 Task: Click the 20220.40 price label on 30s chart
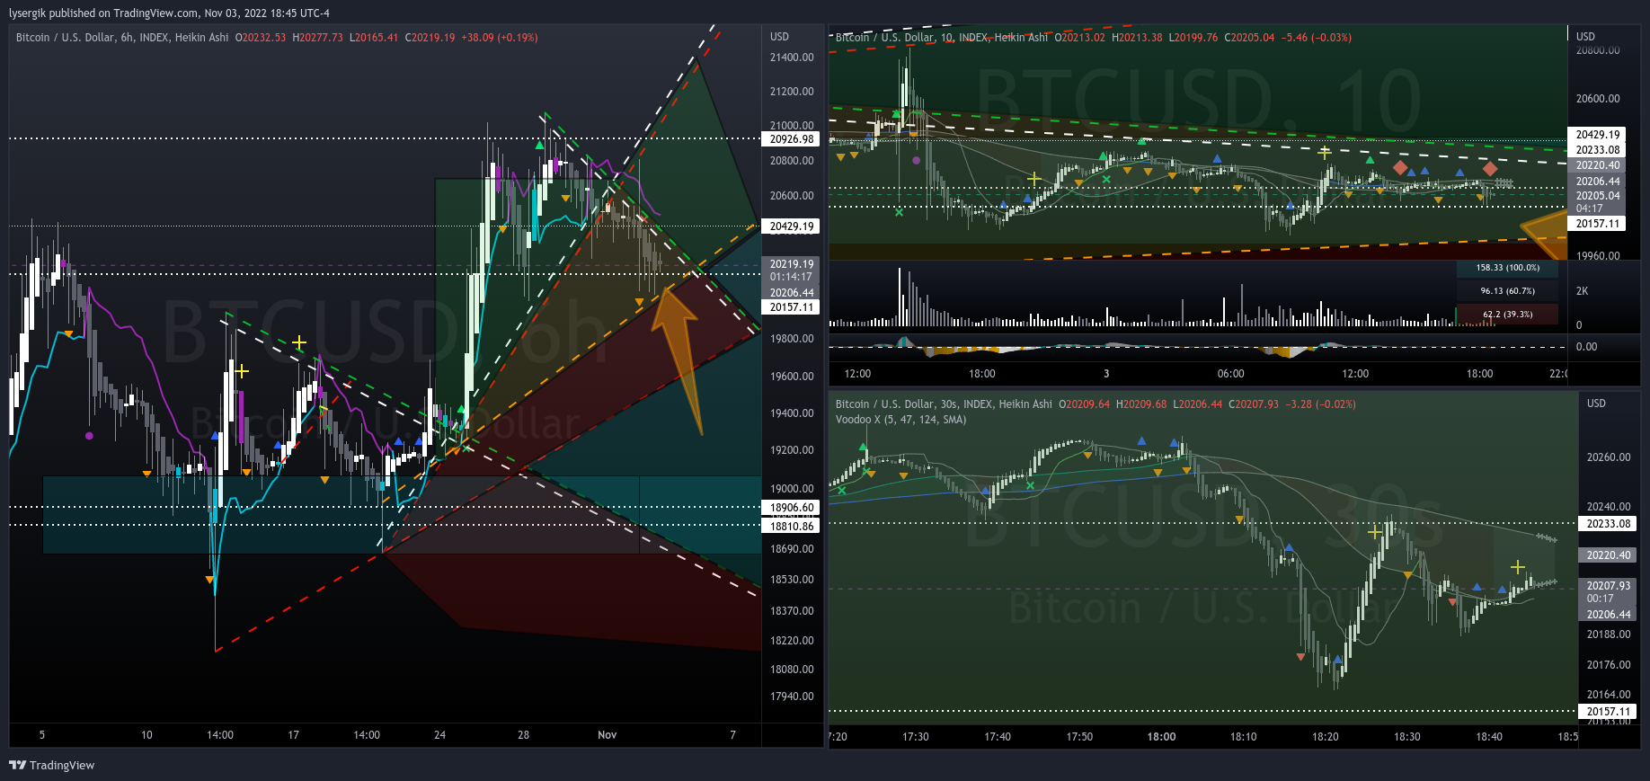click(x=1608, y=555)
